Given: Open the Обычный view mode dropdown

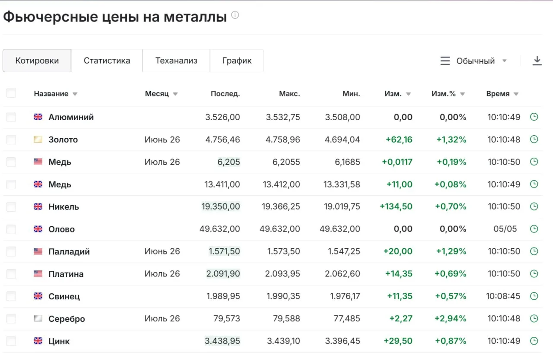Looking at the screenshot, I should [x=474, y=61].
